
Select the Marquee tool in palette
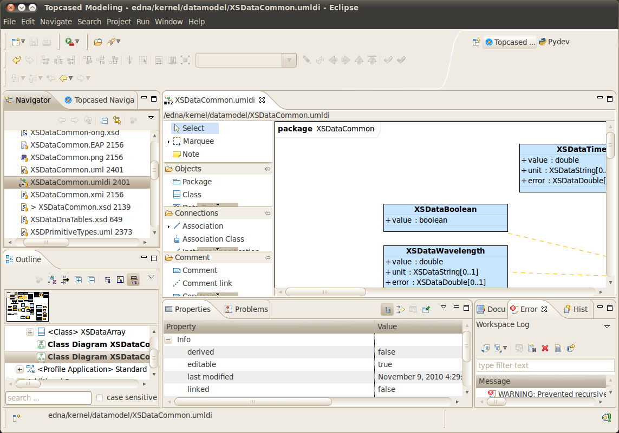pos(194,141)
